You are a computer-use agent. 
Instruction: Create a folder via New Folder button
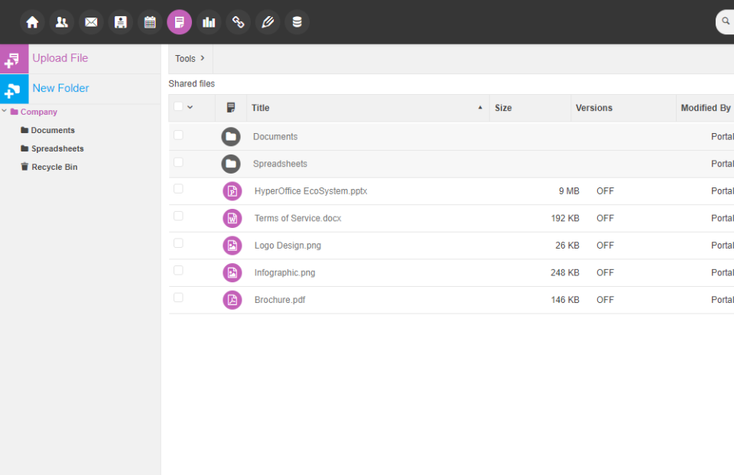coord(60,89)
